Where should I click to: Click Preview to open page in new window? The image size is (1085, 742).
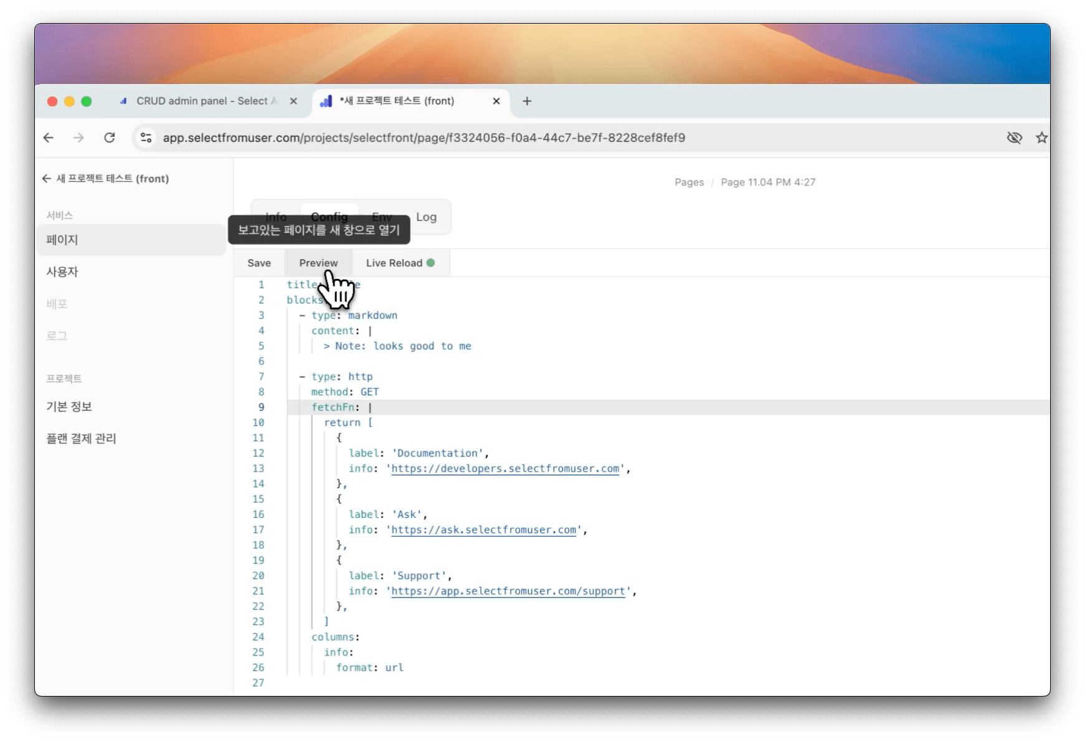(x=318, y=263)
